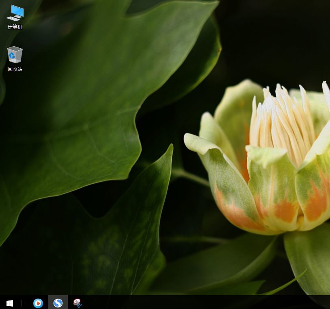This screenshot has height=309, width=330.
Task: Launch the video player from the taskbar
Action: 38,303
